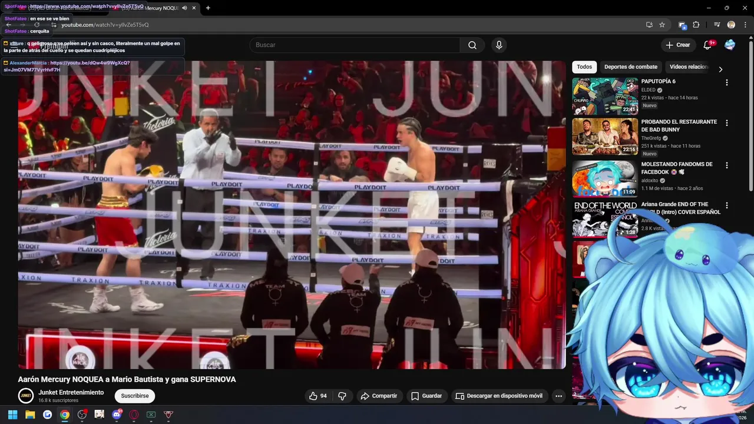Save video with Guardar button
The image size is (754, 424).
pyautogui.click(x=426, y=396)
